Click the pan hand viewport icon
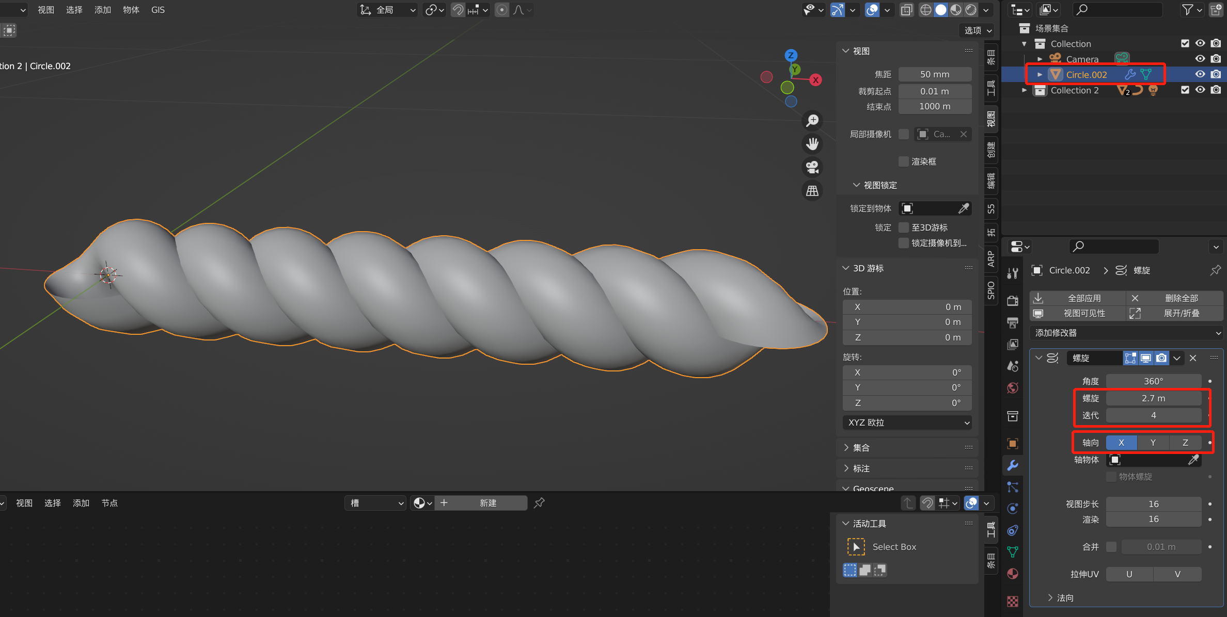 coord(812,143)
